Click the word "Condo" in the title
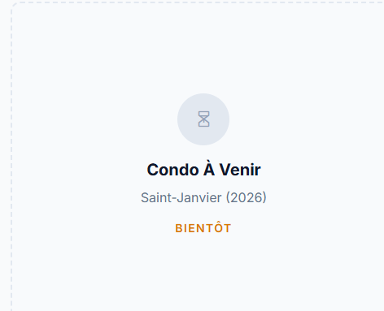Screen dimensions: 384x311 [x=172, y=170]
